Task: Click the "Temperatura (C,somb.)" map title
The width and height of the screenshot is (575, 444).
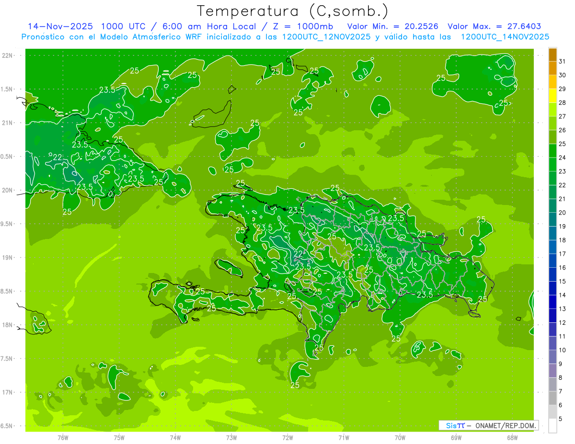Action: (292, 11)
